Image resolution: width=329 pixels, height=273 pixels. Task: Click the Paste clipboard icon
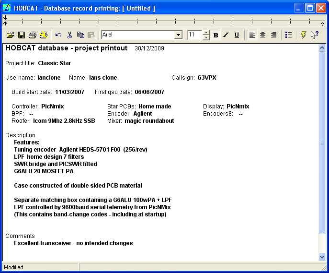tap(91, 35)
